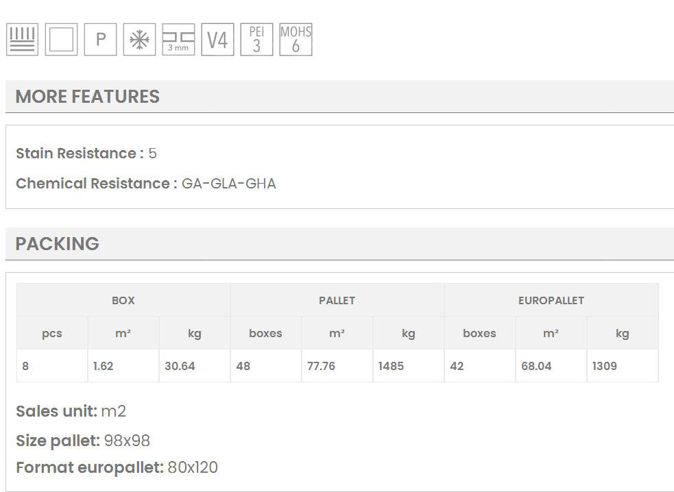Image resolution: width=674 pixels, height=492 pixels.
Task: Click the "P" feature icon
Action: [x=100, y=40]
